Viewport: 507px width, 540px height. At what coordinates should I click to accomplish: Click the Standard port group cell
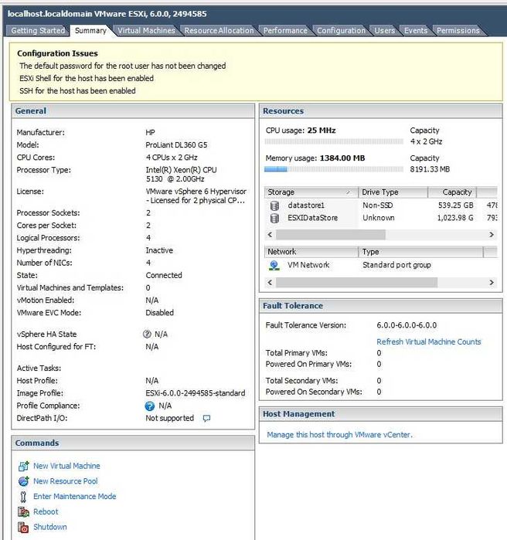pos(396,265)
